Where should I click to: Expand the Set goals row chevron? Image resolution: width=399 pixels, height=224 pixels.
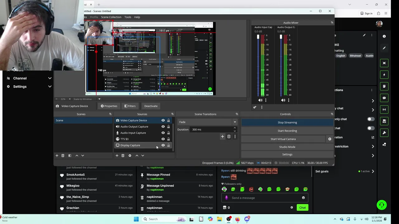373,171
